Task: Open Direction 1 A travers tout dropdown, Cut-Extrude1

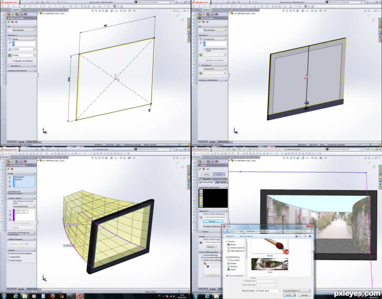Action: click(215, 39)
